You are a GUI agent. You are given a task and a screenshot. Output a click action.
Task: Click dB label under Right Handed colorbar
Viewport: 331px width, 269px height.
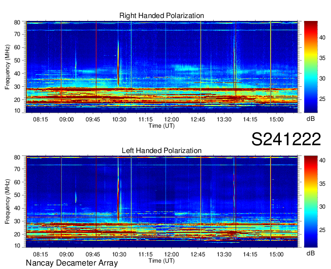311,118
